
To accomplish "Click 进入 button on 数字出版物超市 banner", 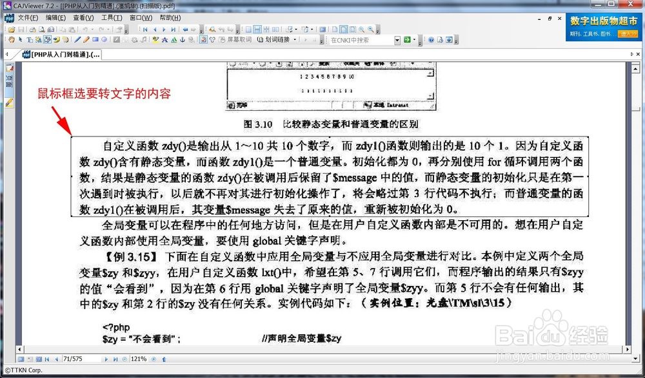I will 628,34.
